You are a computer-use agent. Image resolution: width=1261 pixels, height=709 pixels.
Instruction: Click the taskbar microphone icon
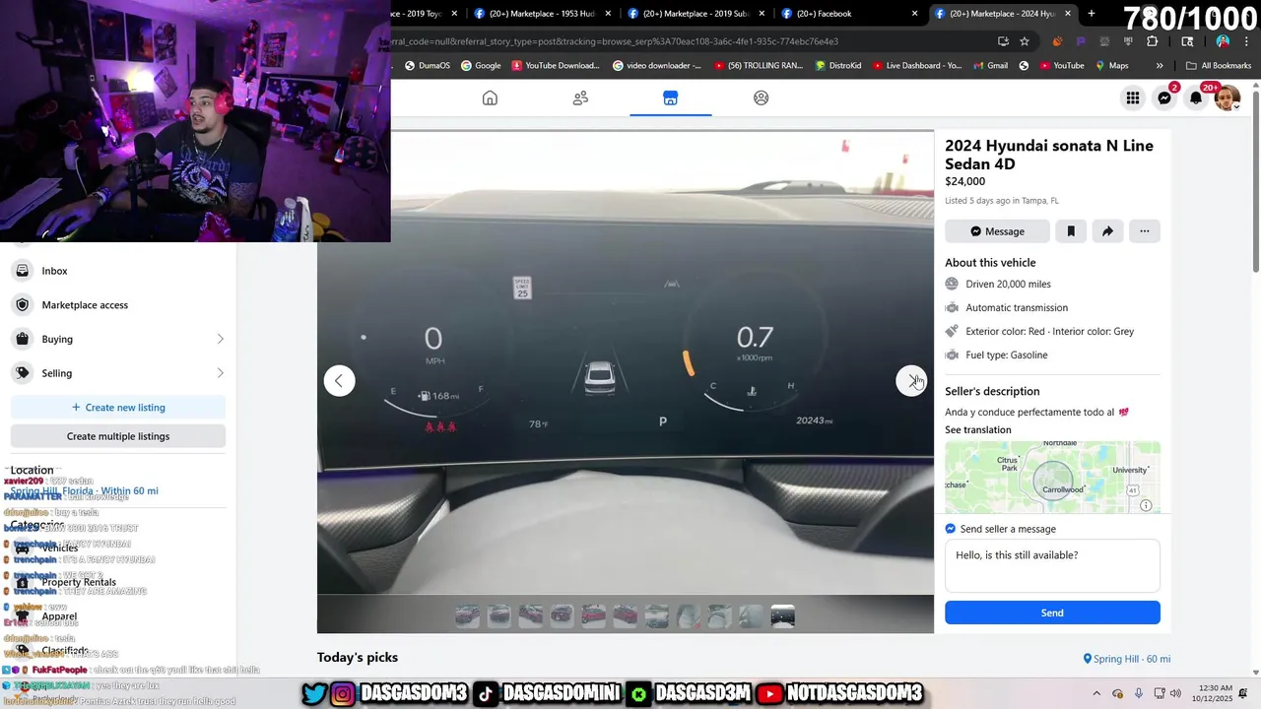pos(1139,693)
